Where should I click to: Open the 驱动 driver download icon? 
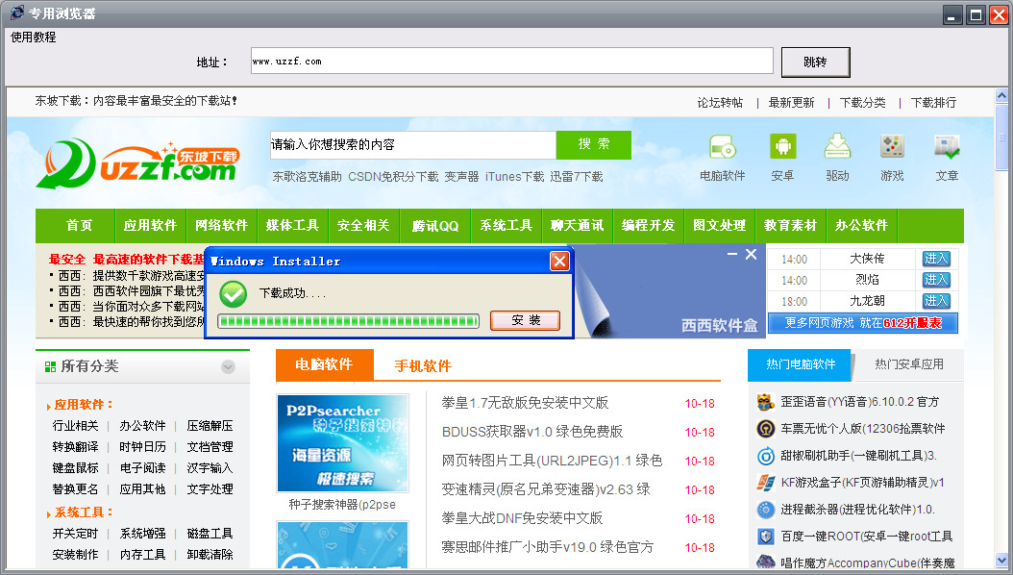[837, 147]
